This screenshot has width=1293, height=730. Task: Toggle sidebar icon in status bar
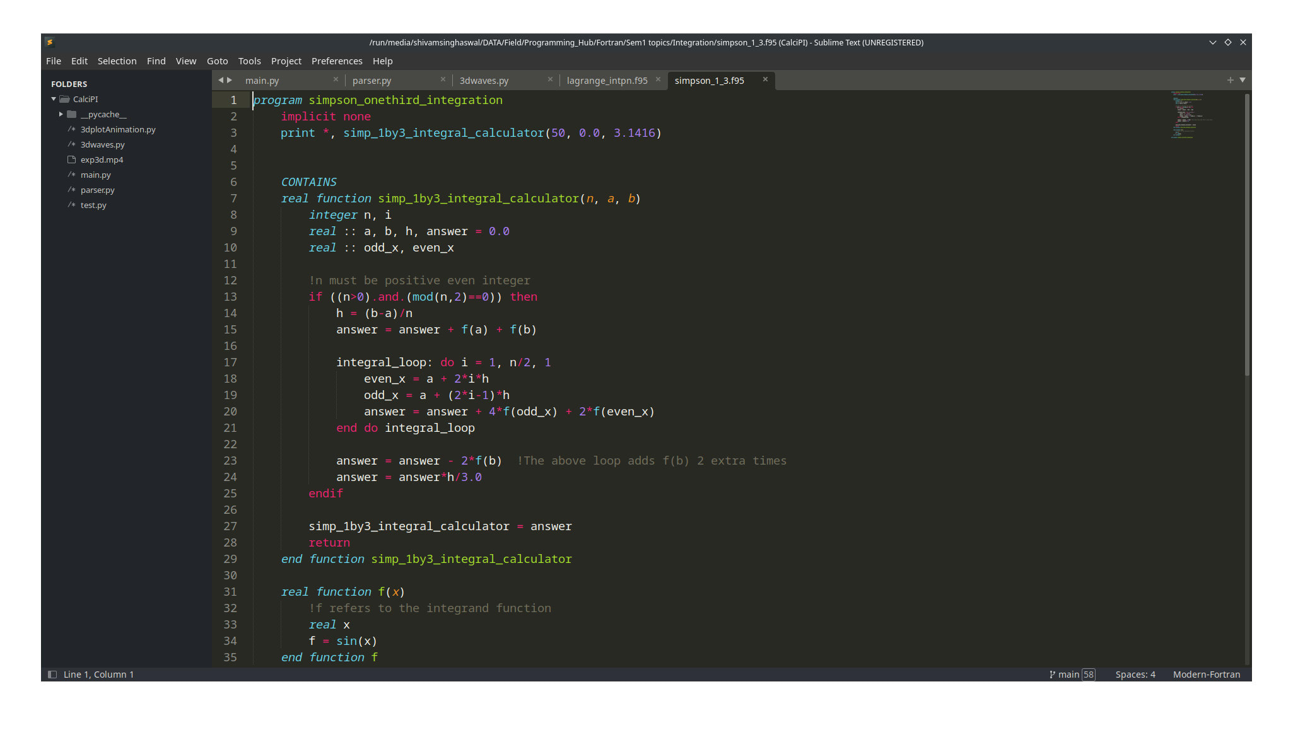click(52, 675)
